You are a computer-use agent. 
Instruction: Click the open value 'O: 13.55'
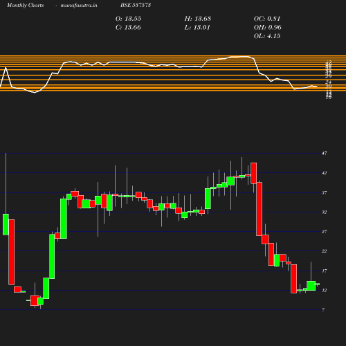pos(128,19)
